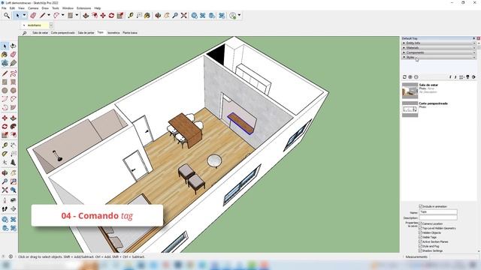
Task: Select the Pan hand tool in top toolbar
Action: pyautogui.click(x=167, y=15)
